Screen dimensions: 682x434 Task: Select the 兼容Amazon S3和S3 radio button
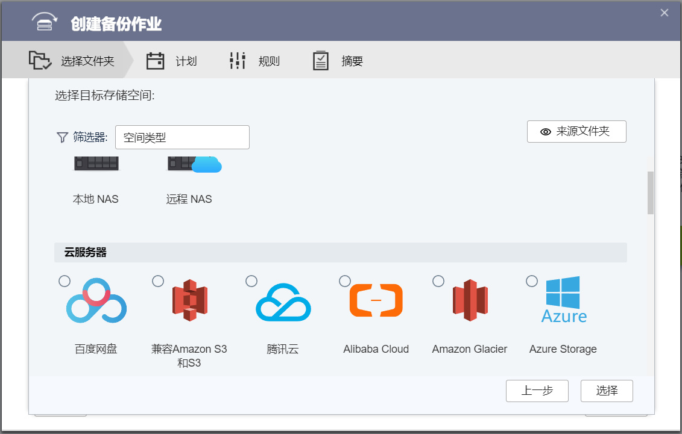pyautogui.click(x=158, y=281)
